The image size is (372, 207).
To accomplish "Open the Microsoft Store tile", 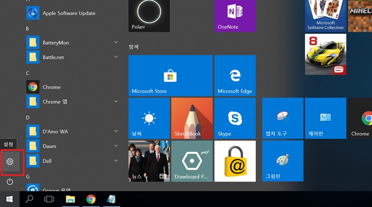I will 170,75.
